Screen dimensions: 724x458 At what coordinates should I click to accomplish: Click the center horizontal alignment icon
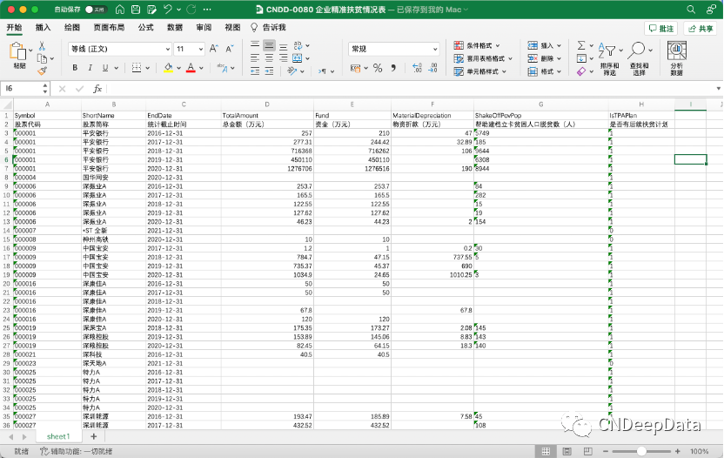269,58
